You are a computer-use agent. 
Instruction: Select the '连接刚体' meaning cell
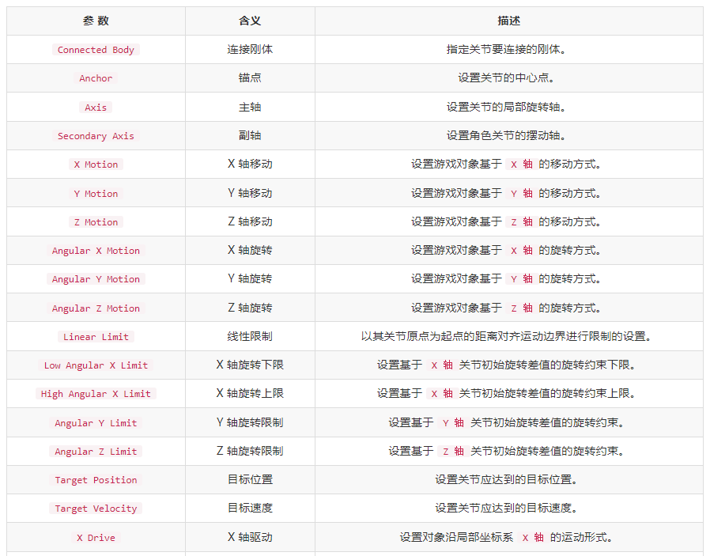pos(250,49)
